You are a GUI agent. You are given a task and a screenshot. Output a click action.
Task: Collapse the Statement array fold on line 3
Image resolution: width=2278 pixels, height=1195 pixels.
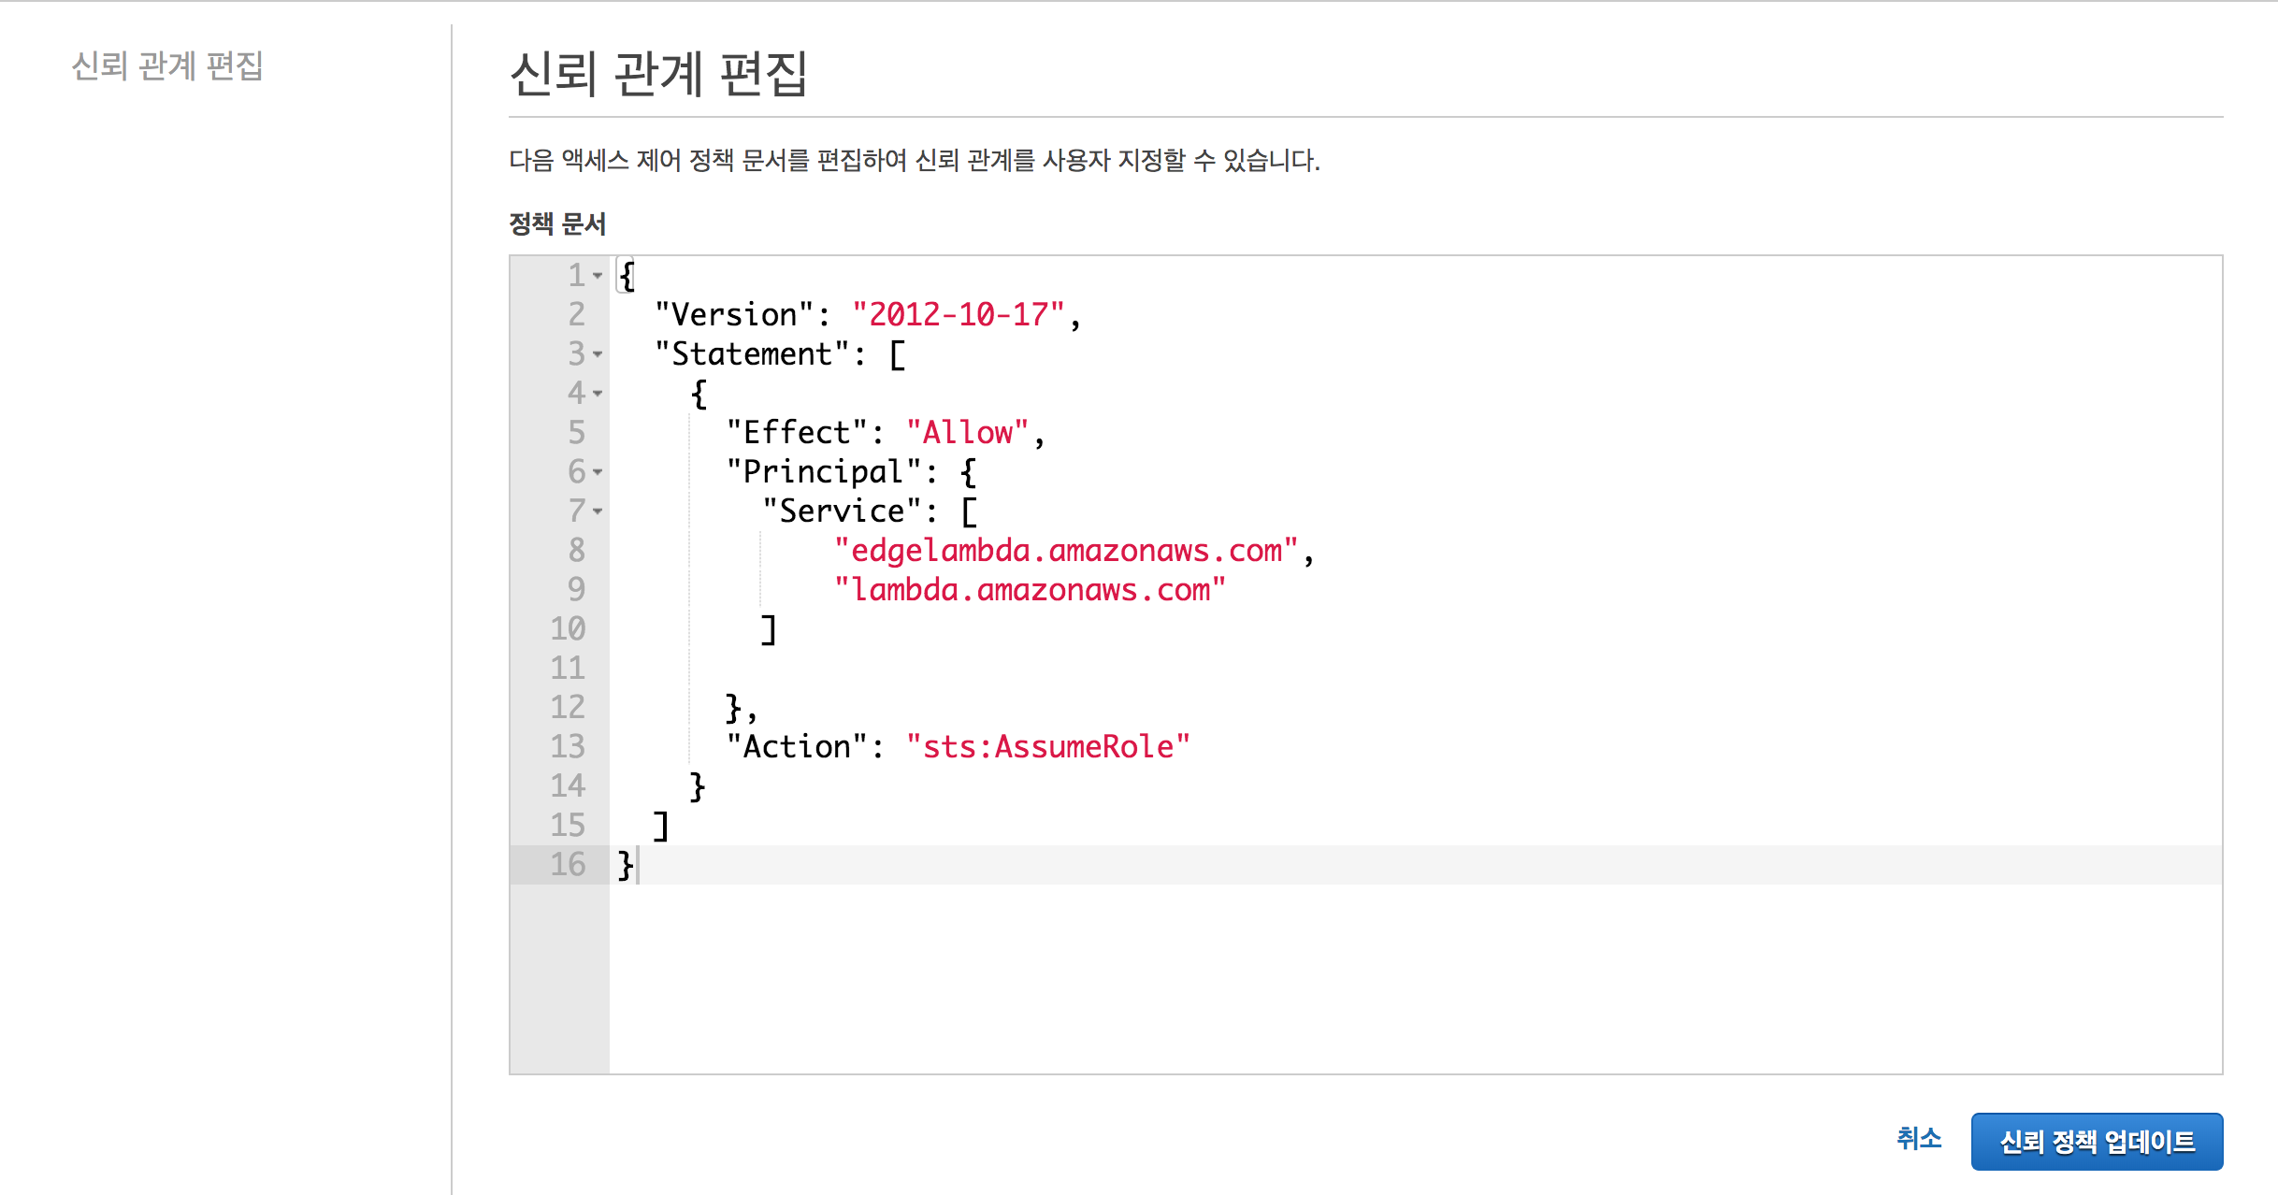coord(598,354)
